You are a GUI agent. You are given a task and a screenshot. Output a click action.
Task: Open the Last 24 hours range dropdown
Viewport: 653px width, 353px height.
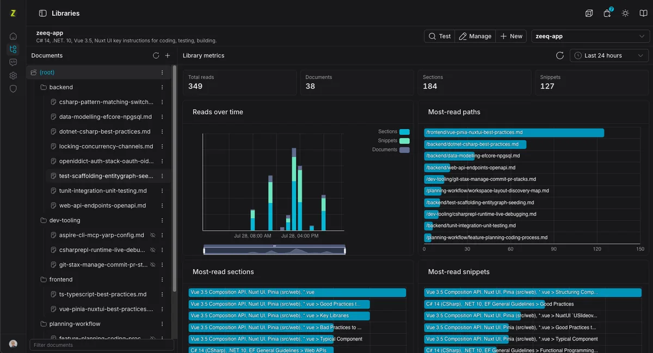pos(609,55)
